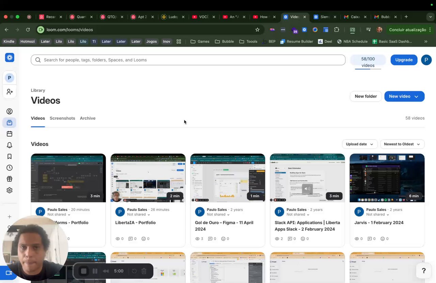The image size is (436, 283).
Task: Switch to the Caixa Gmail browser tab
Action: click(356, 17)
